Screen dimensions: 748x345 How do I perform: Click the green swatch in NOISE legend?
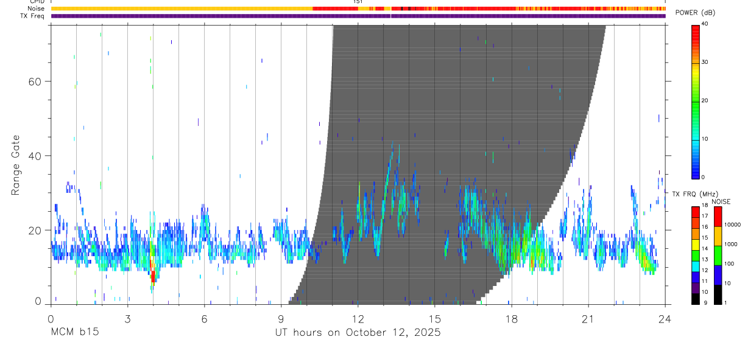click(717, 256)
